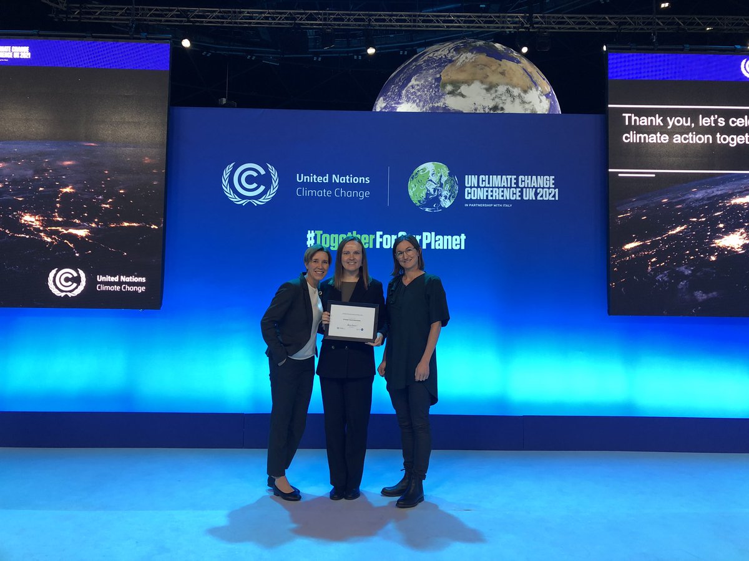Viewport: 749px width, 561px height.
Task: Click the large hanging Earth globe
Action: 467,76
